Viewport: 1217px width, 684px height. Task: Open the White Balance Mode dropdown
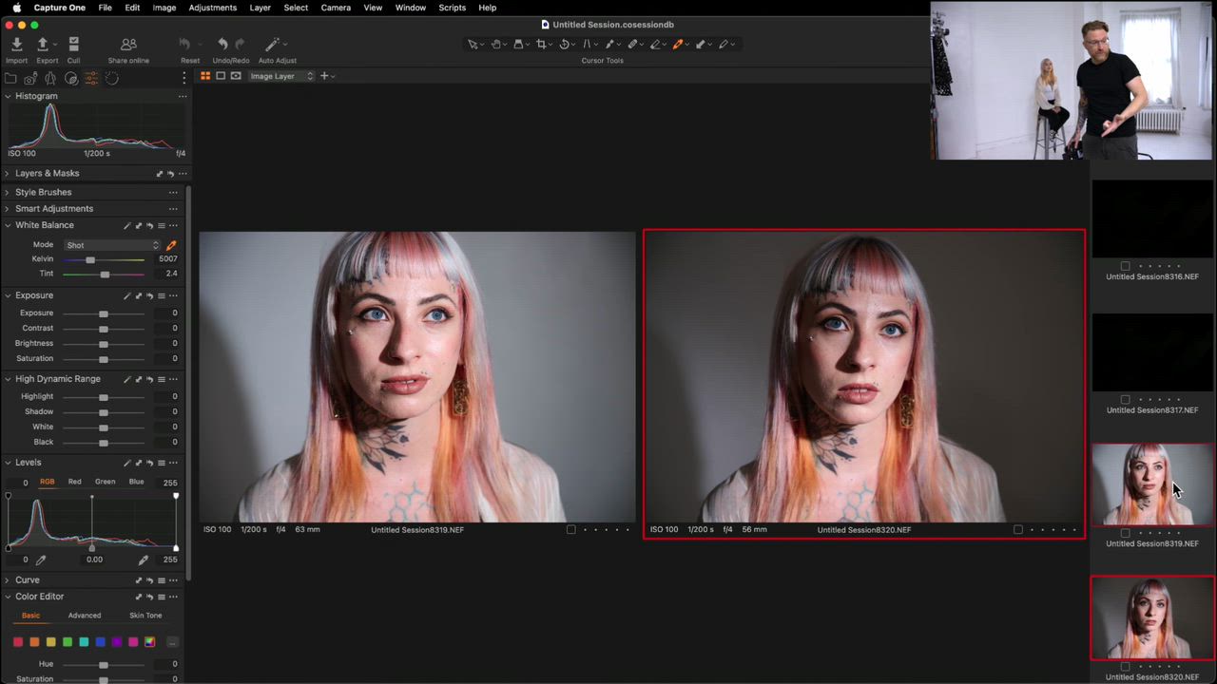pyautogui.click(x=112, y=245)
